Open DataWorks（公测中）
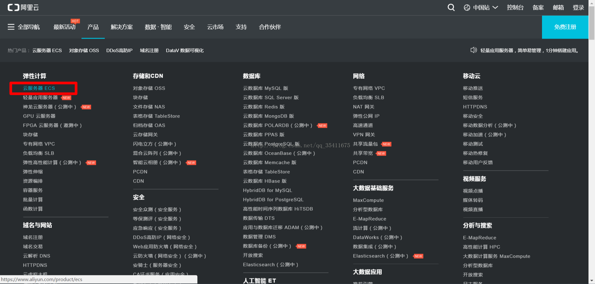Viewport: 595px width, 284px height. coord(378,237)
